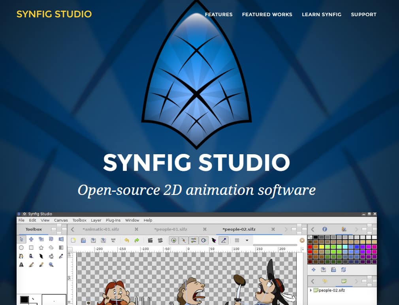Select the Gradient tool
The height and width of the screenshot is (305, 399).
(61, 247)
